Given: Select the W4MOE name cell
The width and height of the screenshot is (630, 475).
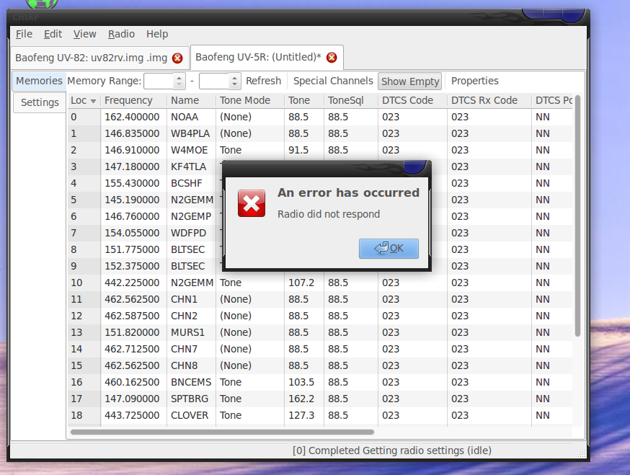Looking at the screenshot, I should (x=190, y=150).
